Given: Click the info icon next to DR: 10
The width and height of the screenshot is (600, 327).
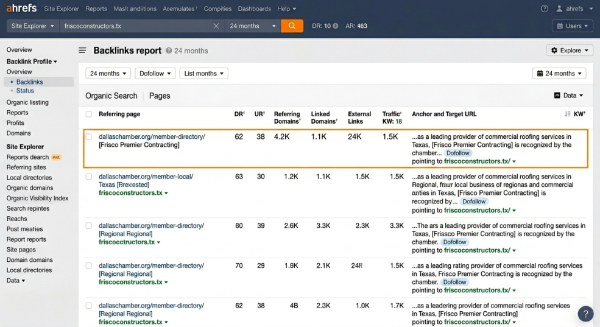Looking at the screenshot, I should (336, 26).
